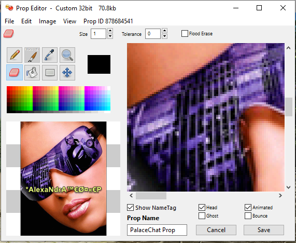Click into the Tolerance input field
296x243 pixels.
(153, 34)
